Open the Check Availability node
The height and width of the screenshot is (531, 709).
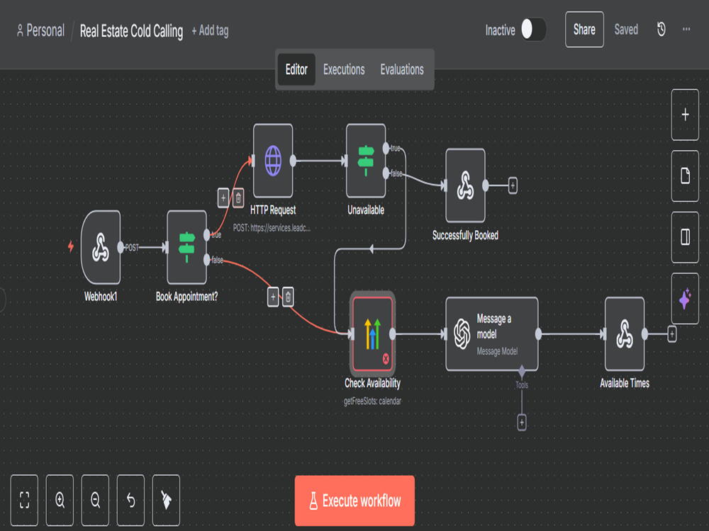(x=373, y=334)
